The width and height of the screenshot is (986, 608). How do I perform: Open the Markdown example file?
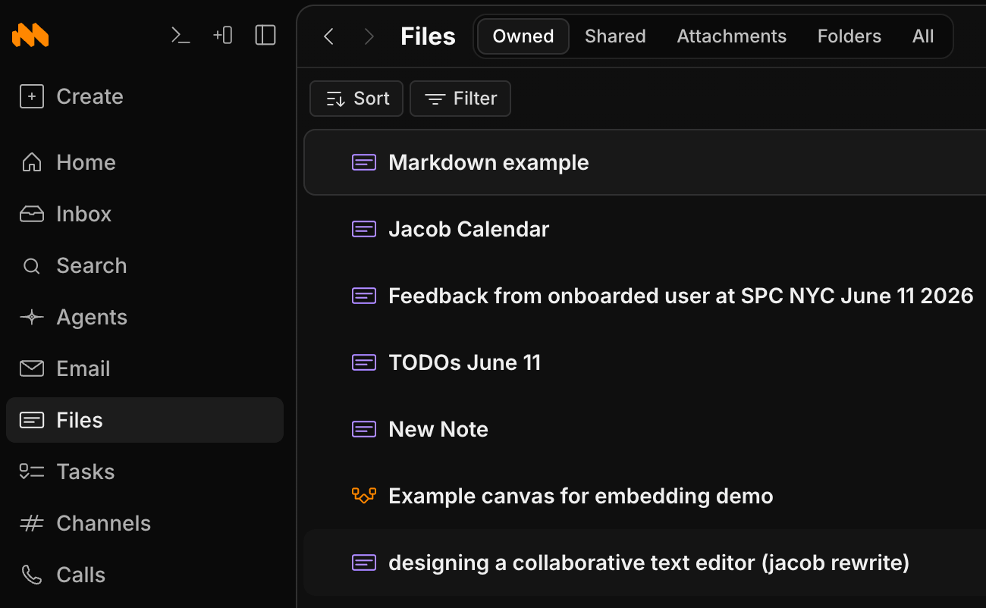coord(645,162)
